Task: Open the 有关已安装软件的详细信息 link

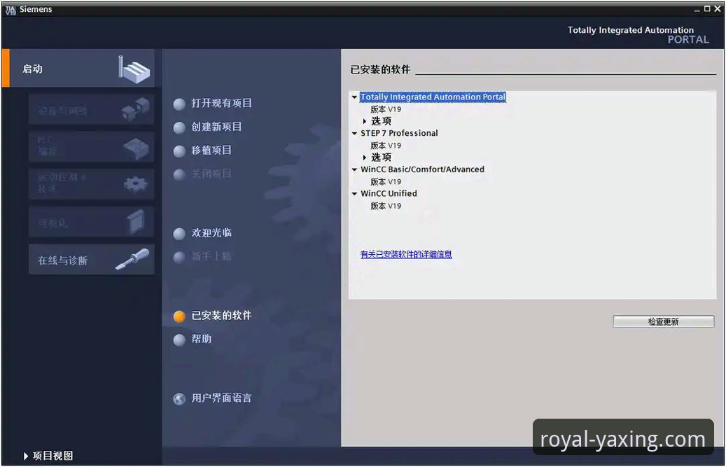Action: click(406, 255)
